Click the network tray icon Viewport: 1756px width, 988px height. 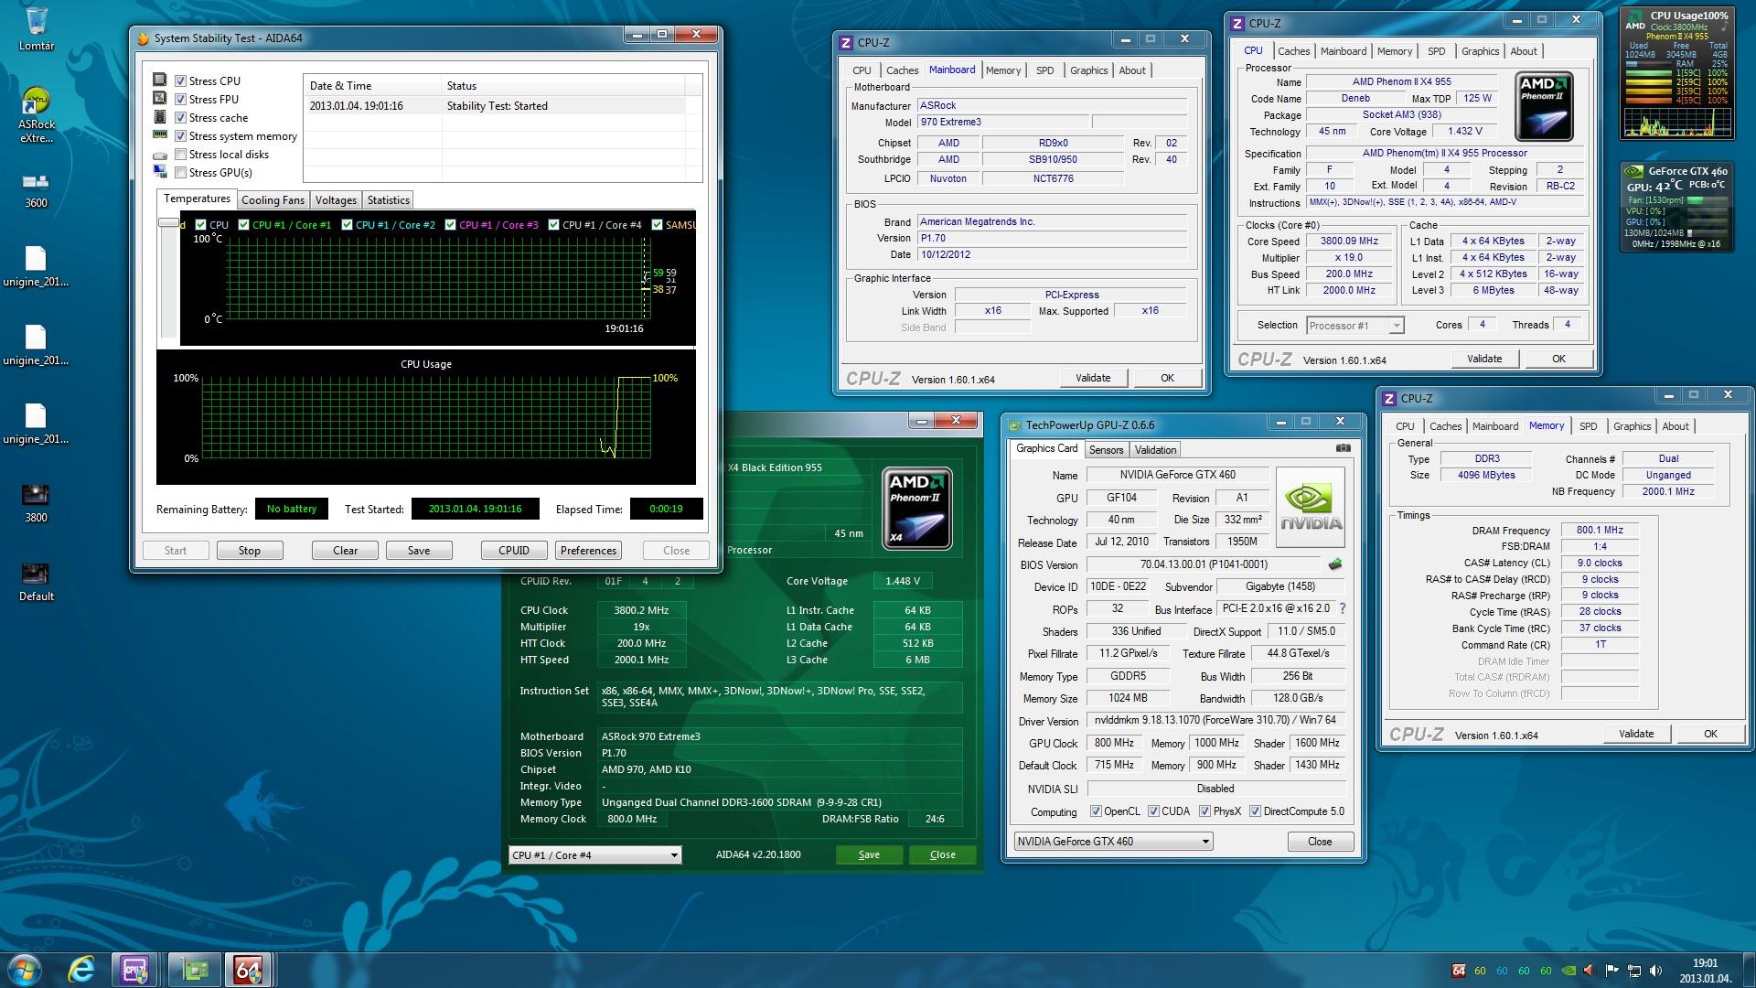pyautogui.click(x=1633, y=971)
